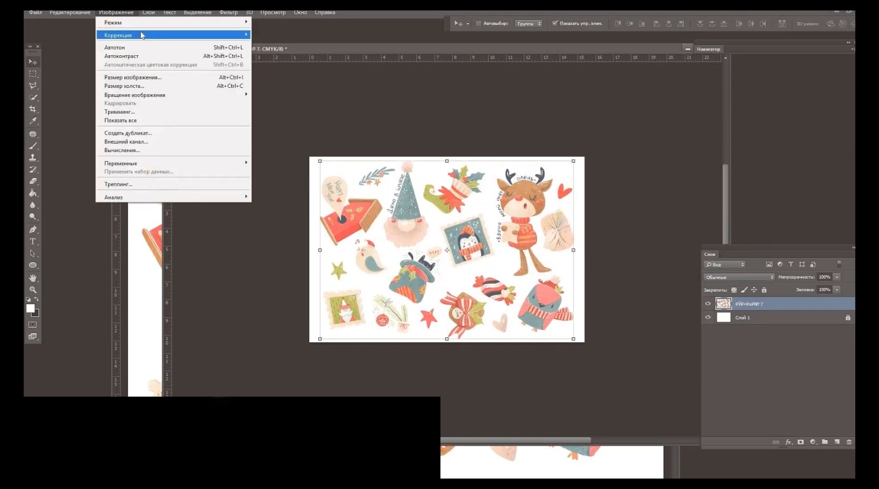Select the Слой 1 layer thumbnail
Image resolution: width=879 pixels, height=489 pixels.
tap(724, 317)
